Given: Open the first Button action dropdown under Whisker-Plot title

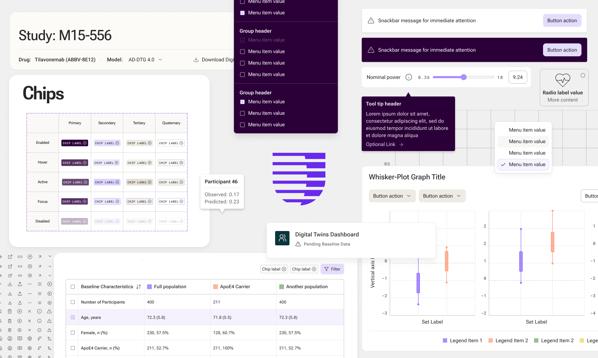Looking at the screenshot, I should (392, 196).
